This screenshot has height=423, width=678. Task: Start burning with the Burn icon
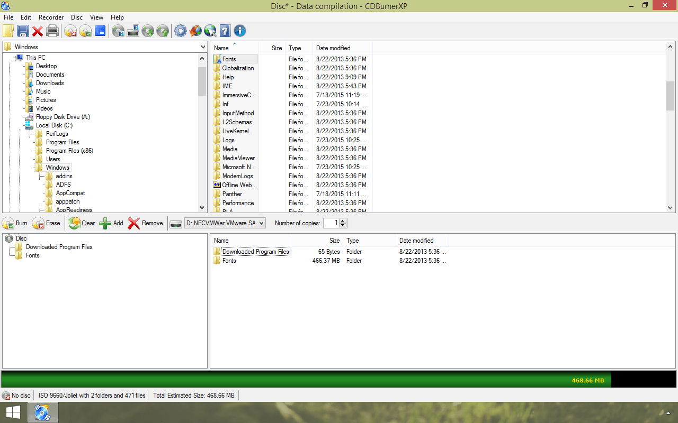click(x=14, y=223)
